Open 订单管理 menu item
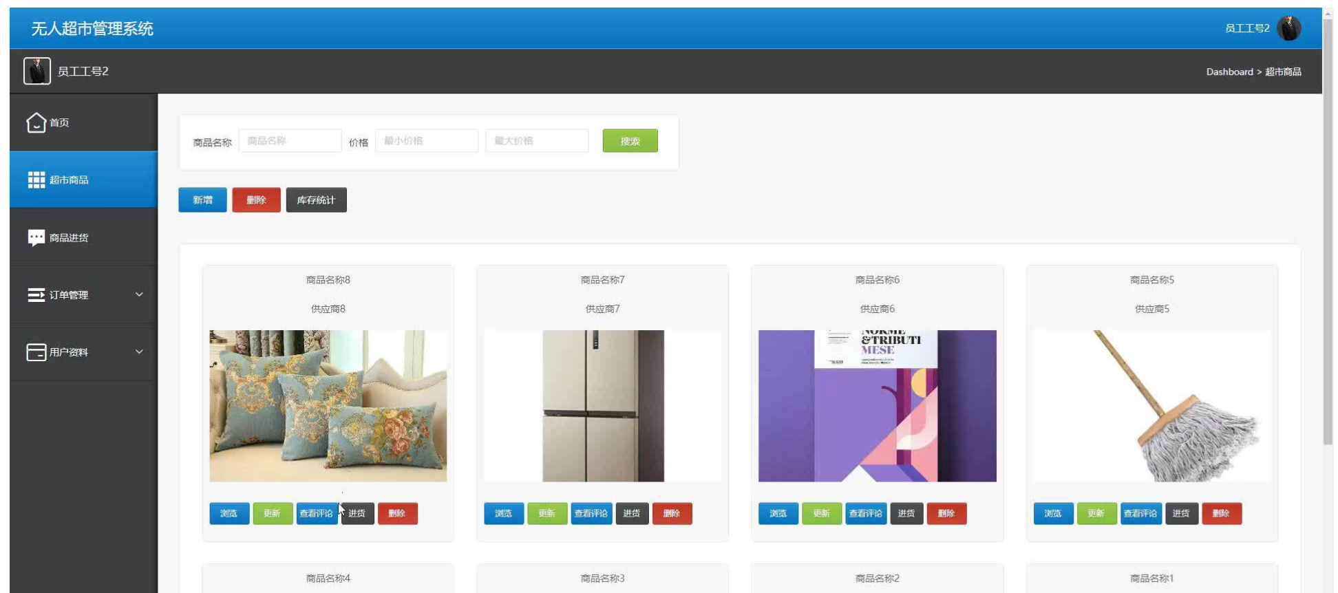The width and height of the screenshot is (1338, 593). pyautogui.click(x=83, y=294)
